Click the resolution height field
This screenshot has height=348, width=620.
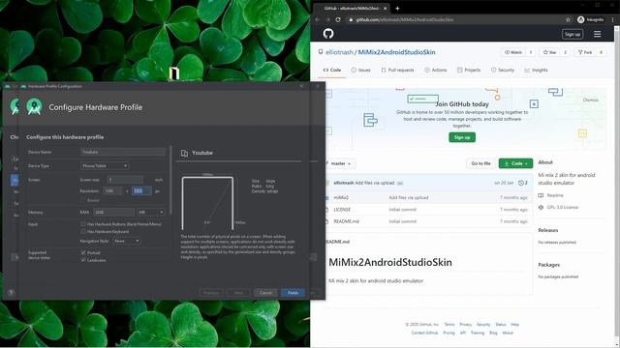point(141,191)
